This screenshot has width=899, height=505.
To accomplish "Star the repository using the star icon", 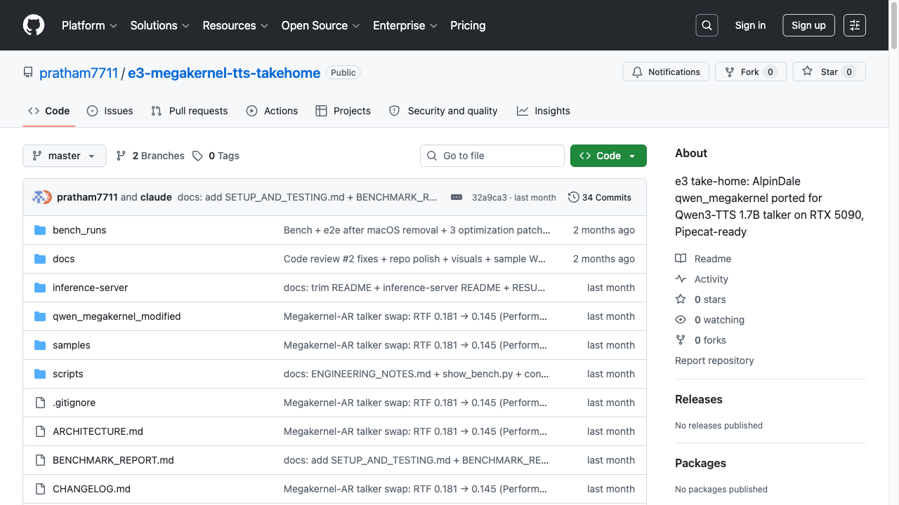I will [808, 72].
